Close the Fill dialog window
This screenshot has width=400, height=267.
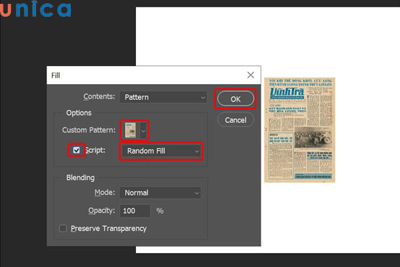251,75
